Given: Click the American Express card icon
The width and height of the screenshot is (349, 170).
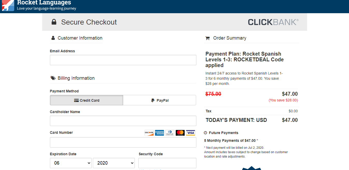Looking at the screenshot, I should pos(159,133).
